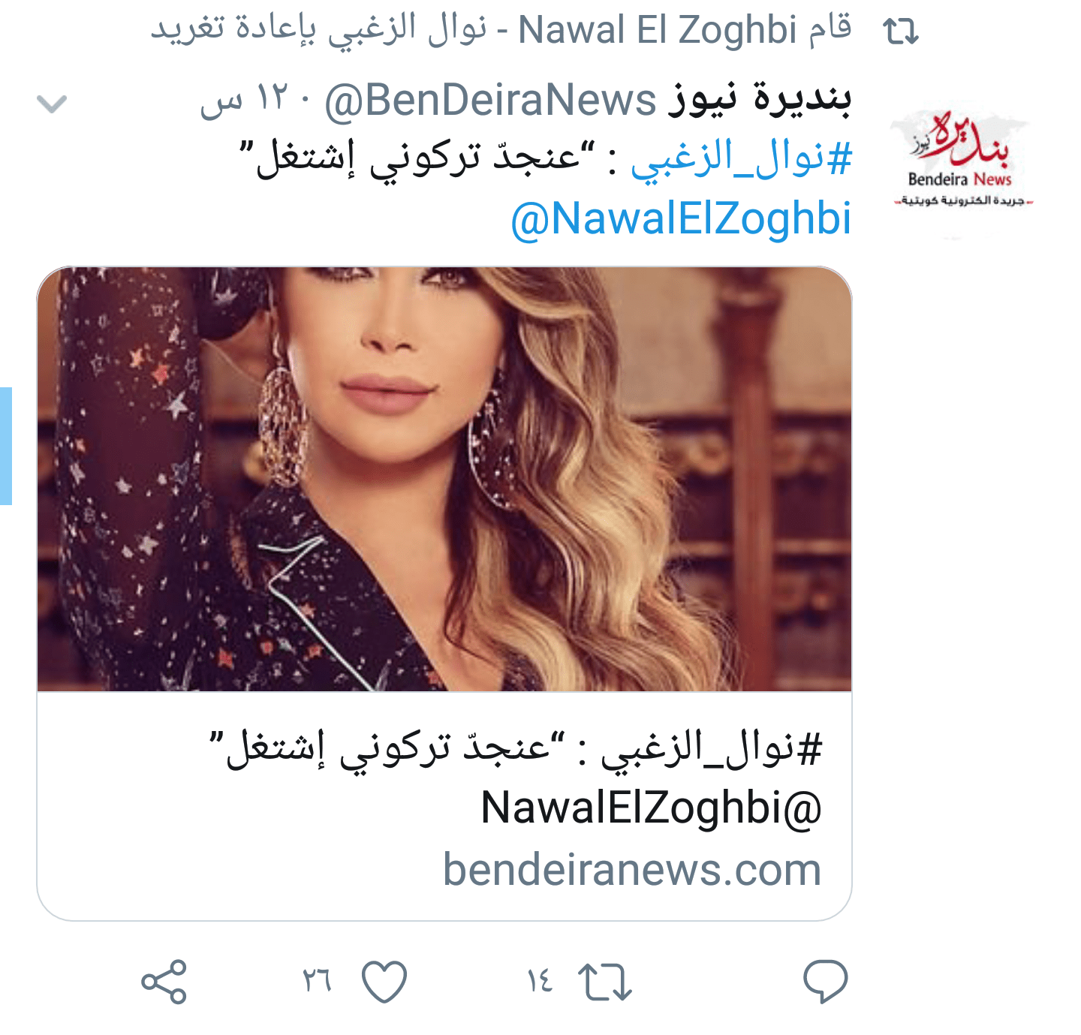Click NawalElZoghbi@ text in link card
Image resolution: width=1081 pixels, height=1035 pixels.
(x=651, y=808)
